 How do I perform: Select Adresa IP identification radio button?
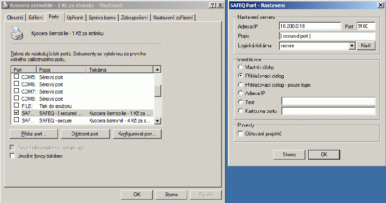click(240, 93)
